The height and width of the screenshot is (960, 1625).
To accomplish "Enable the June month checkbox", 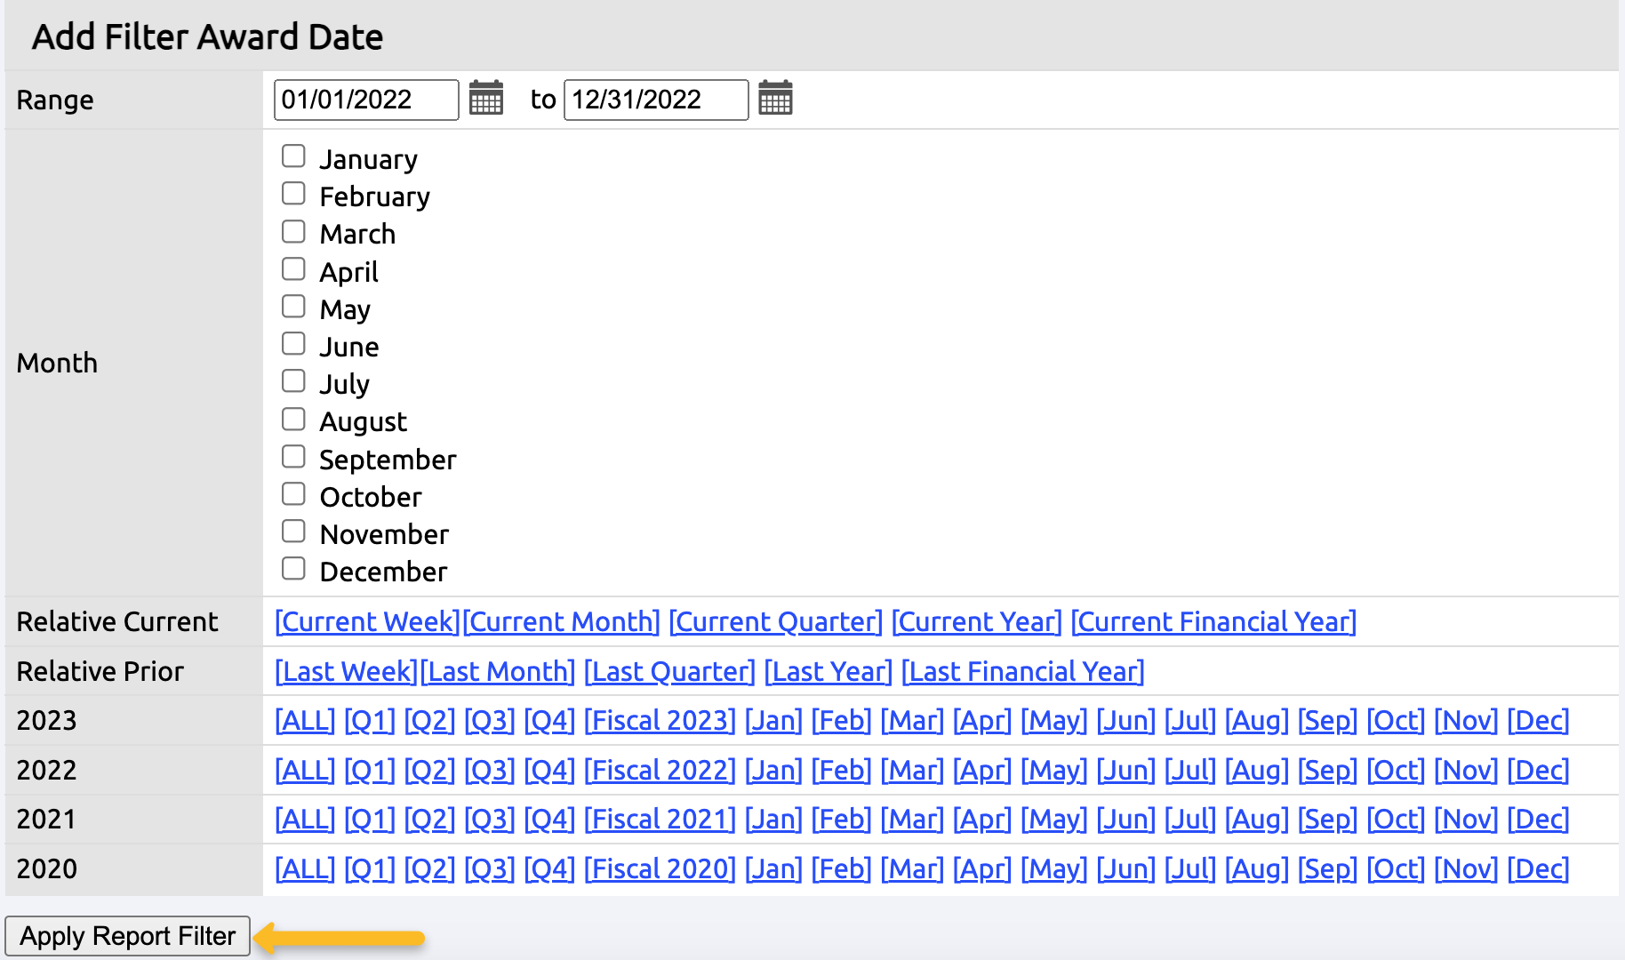I will 293,344.
